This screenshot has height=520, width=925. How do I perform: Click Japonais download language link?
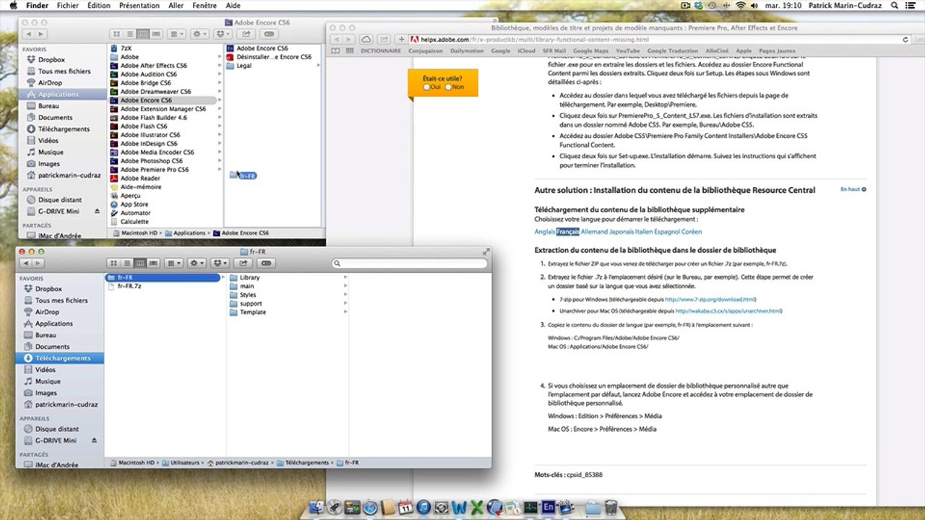[621, 232]
